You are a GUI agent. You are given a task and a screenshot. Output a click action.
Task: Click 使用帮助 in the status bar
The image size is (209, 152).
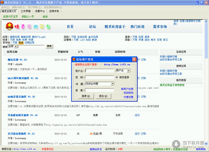201,149
